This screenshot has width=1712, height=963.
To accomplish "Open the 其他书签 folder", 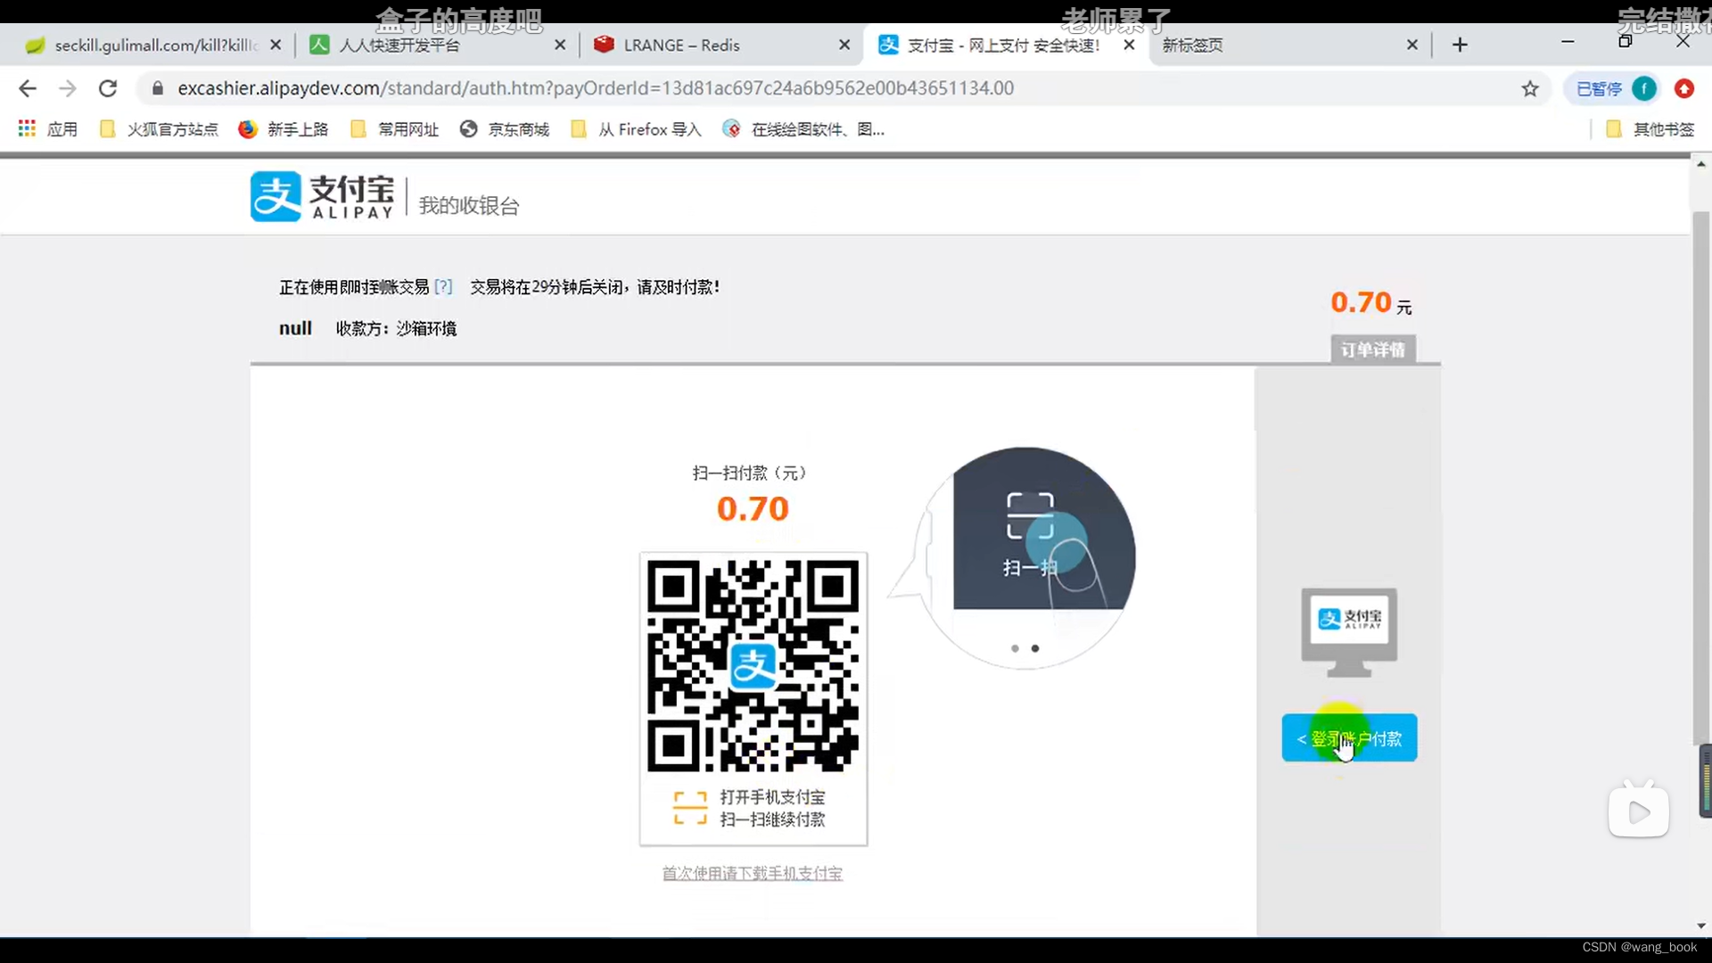I will (x=1650, y=129).
